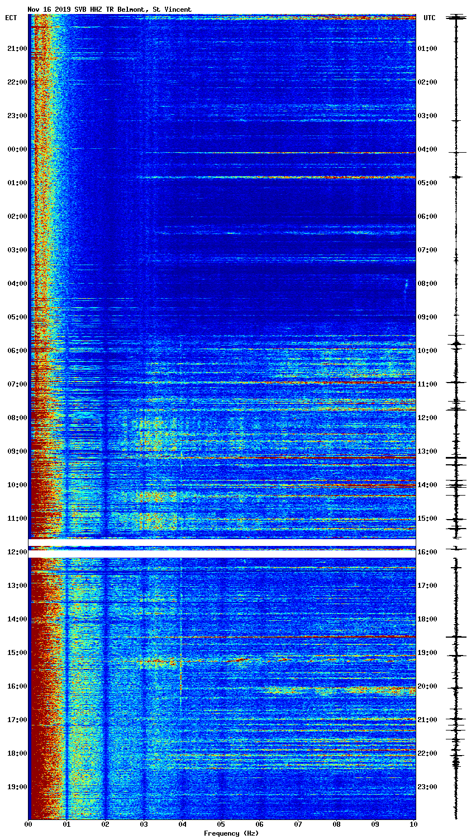Click the '00:00' label on the ECT axis

pyautogui.click(x=17, y=149)
